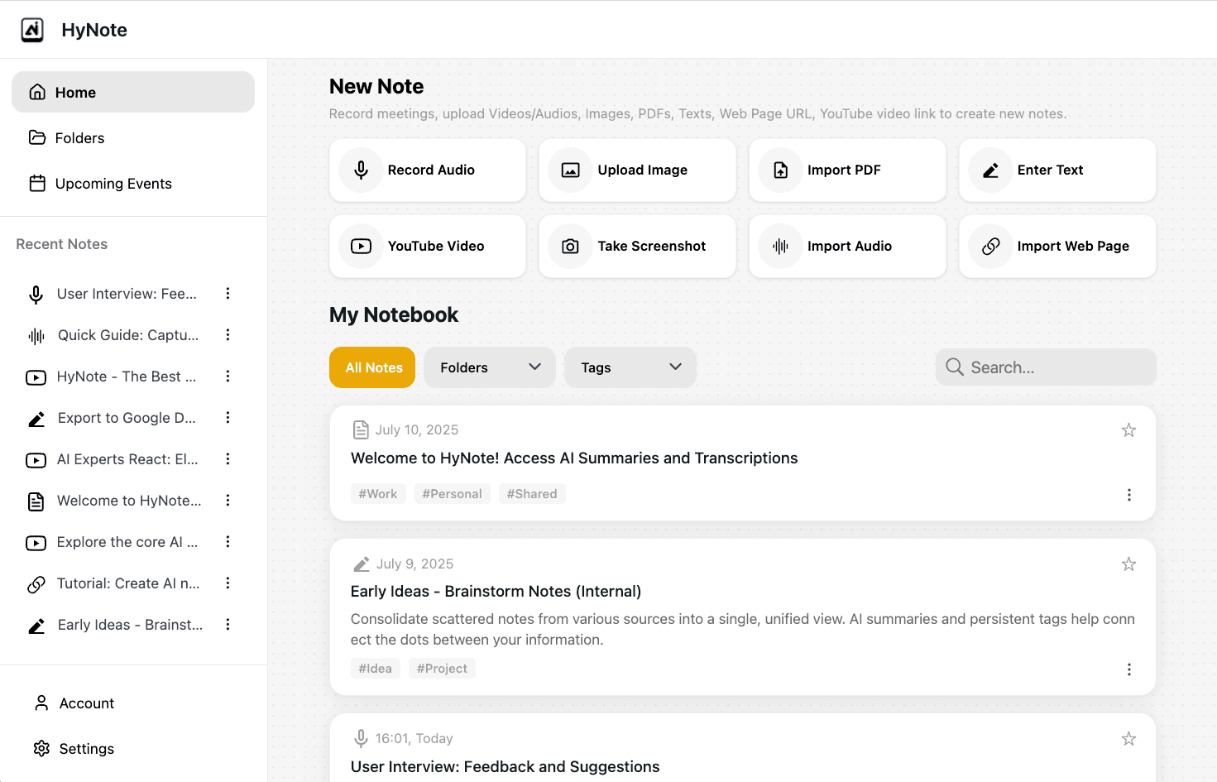The image size is (1217, 782).
Task: Choose Upload Image to create a note
Action: coord(637,170)
